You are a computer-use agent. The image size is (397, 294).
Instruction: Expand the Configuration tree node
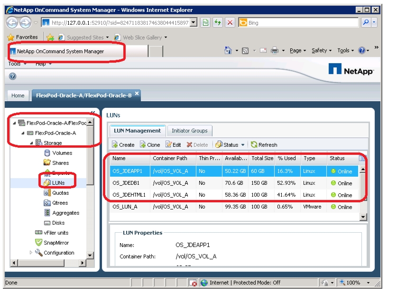pos(31,252)
